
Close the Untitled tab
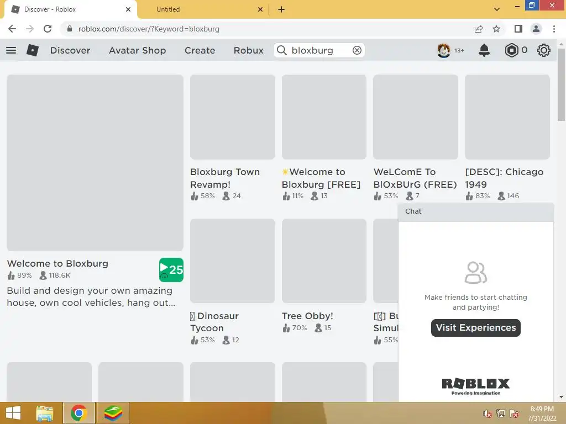260,9
